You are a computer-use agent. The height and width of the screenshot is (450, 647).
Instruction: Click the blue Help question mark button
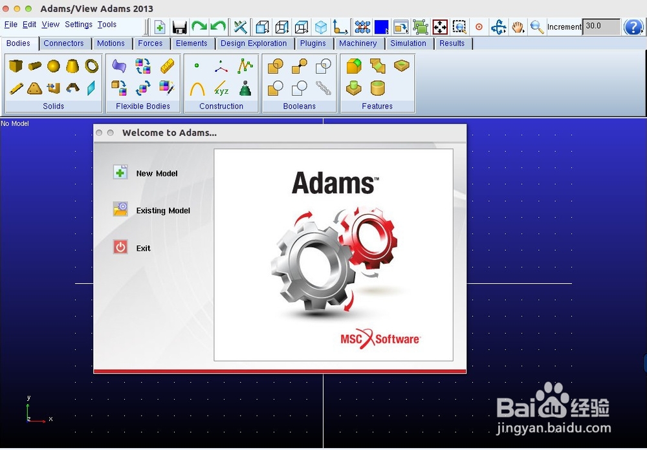(x=633, y=27)
